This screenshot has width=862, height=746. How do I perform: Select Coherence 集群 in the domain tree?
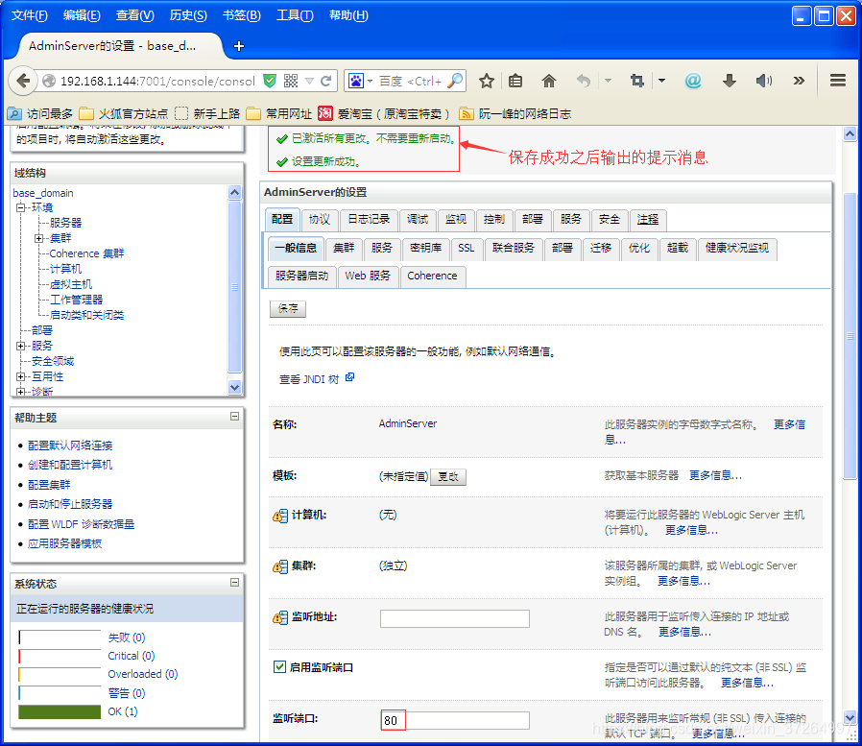coord(86,253)
